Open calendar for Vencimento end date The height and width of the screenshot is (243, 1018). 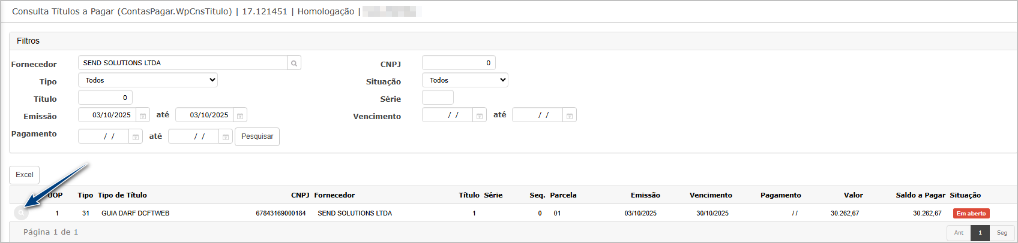pos(570,116)
